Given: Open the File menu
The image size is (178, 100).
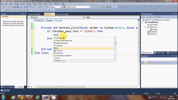Looking at the screenshot, I should (x=2, y=4).
